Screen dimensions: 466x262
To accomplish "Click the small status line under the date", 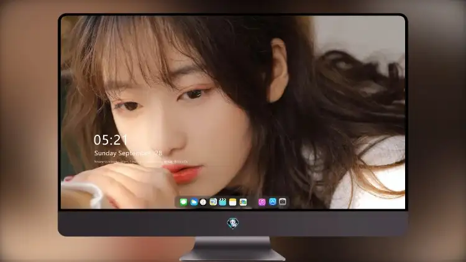I will (141, 162).
